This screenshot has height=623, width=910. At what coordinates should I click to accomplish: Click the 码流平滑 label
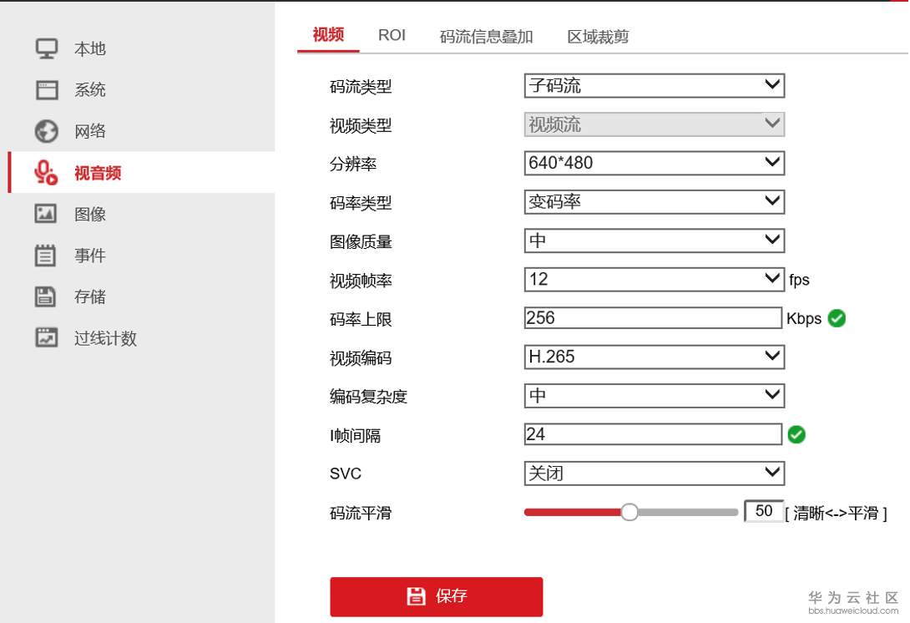point(361,514)
